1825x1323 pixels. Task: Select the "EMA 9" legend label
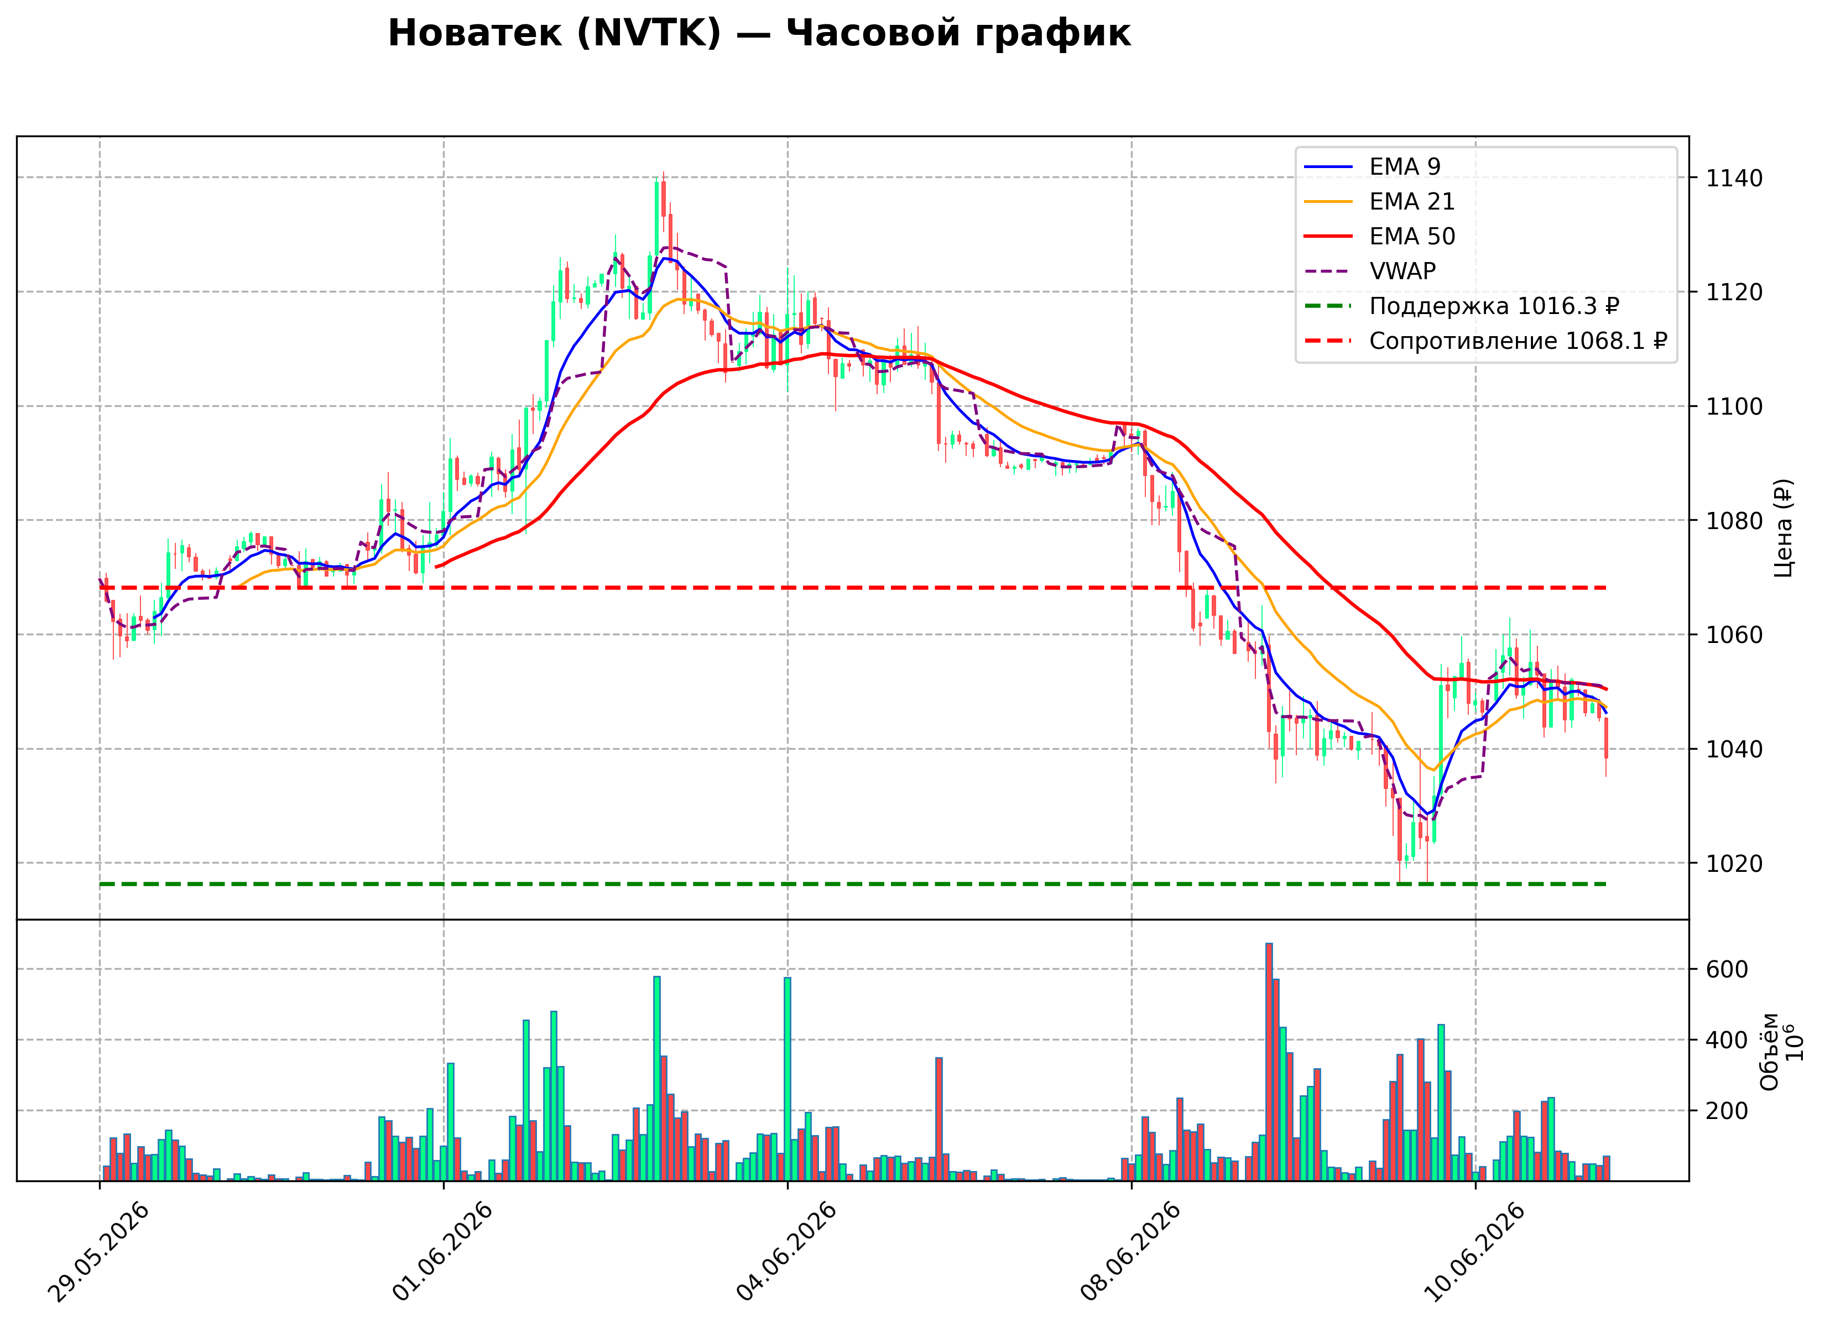[x=1405, y=166]
